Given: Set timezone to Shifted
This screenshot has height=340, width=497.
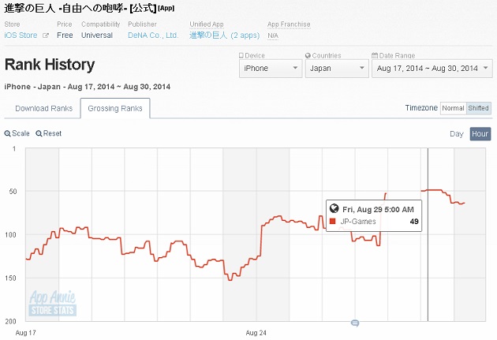Looking at the screenshot, I should pos(478,108).
